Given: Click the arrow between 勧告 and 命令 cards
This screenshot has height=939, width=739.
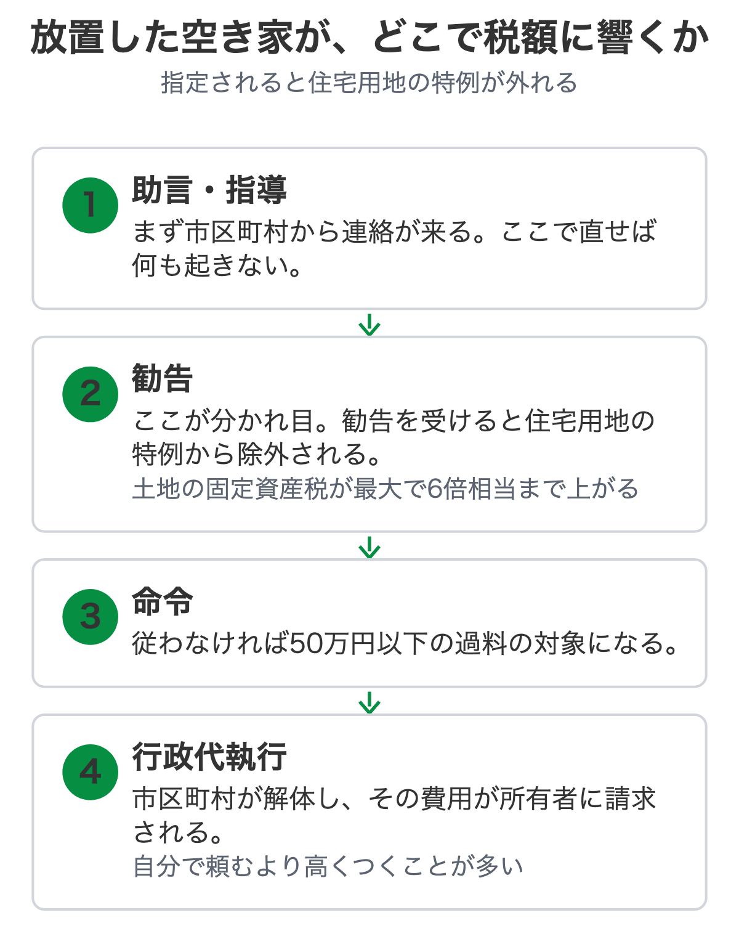Looking at the screenshot, I should click(369, 547).
